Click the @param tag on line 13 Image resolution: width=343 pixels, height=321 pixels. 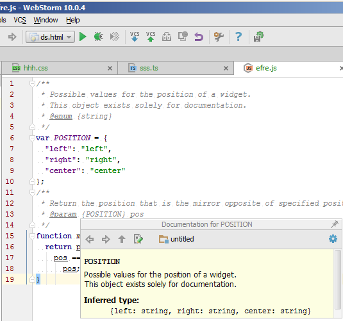63,214
